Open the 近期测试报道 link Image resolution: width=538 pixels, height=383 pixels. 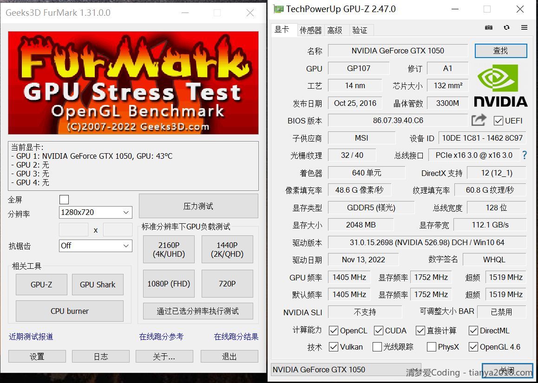tap(31, 337)
